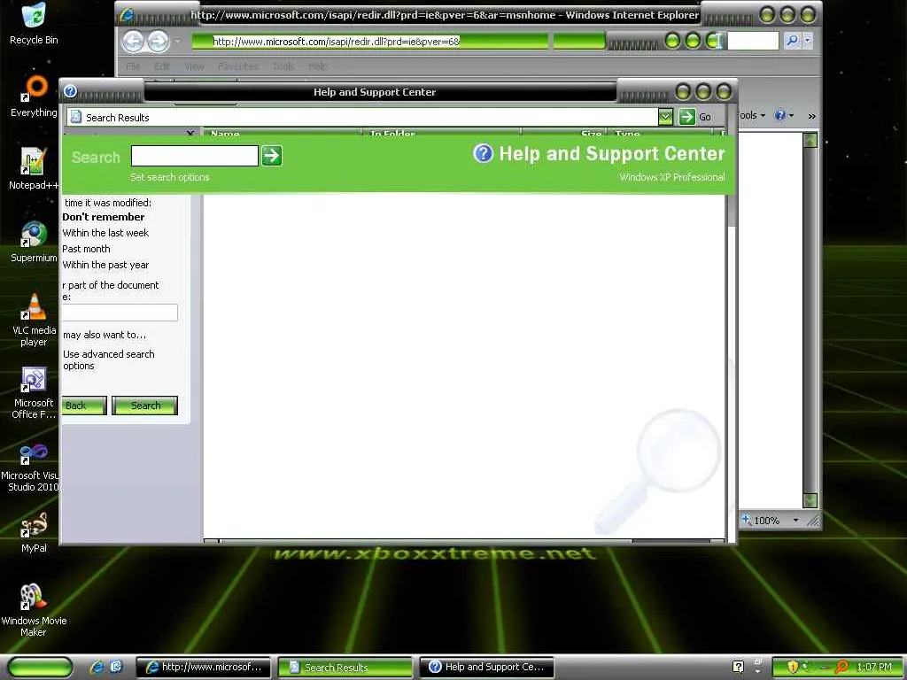The width and height of the screenshot is (907, 680).
Task: Select 'Within the last week' option
Action: coord(105,233)
